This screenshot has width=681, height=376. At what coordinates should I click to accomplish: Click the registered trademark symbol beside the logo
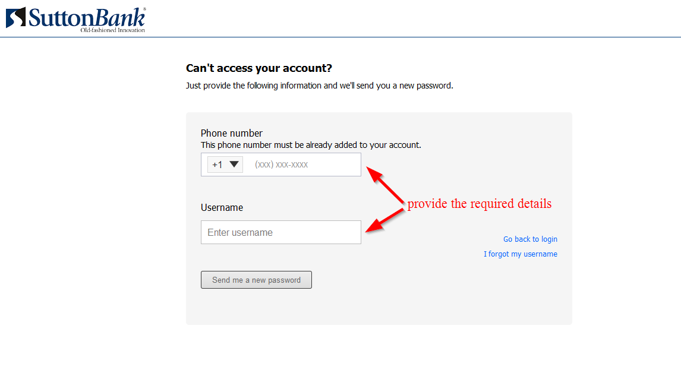[144, 9]
